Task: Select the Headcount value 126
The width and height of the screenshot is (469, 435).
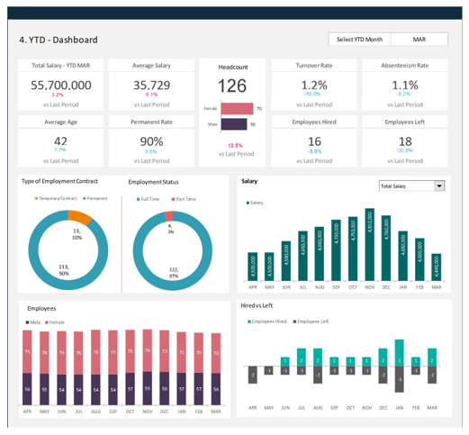Action: [x=232, y=86]
